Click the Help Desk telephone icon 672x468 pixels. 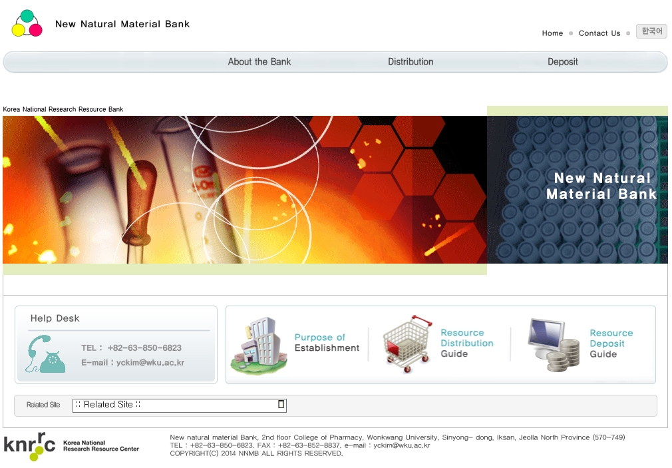[x=45, y=354]
